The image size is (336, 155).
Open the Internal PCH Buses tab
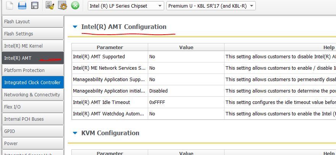pos(32,119)
